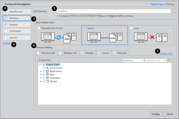
Task: Choose the Local update type
Action: (131, 28)
